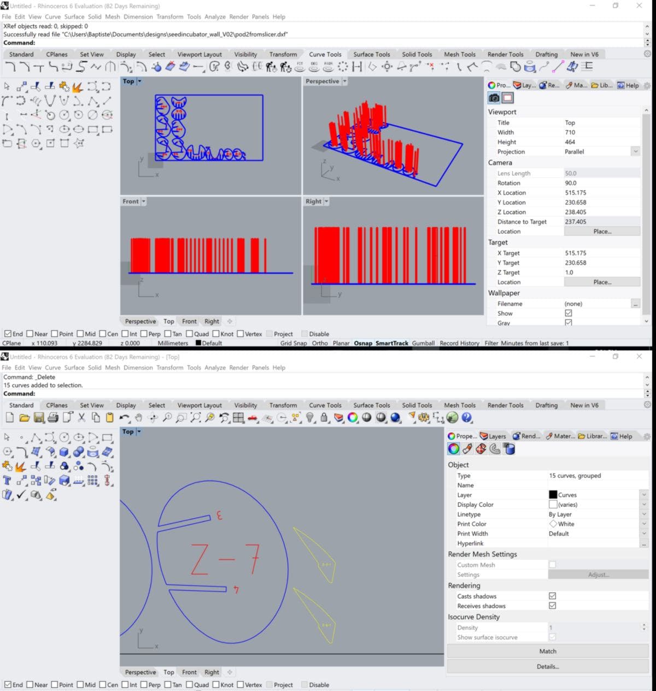This screenshot has width=656, height=691.
Task: Click Object properties color wheel icon in lower panel
Action: pos(454,449)
